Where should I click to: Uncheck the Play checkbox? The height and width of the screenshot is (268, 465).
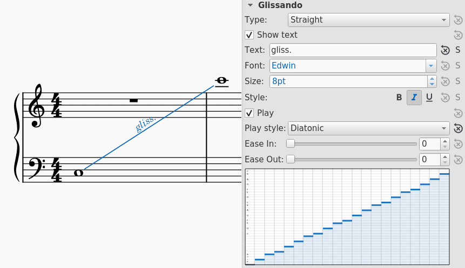[x=249, y=113]
